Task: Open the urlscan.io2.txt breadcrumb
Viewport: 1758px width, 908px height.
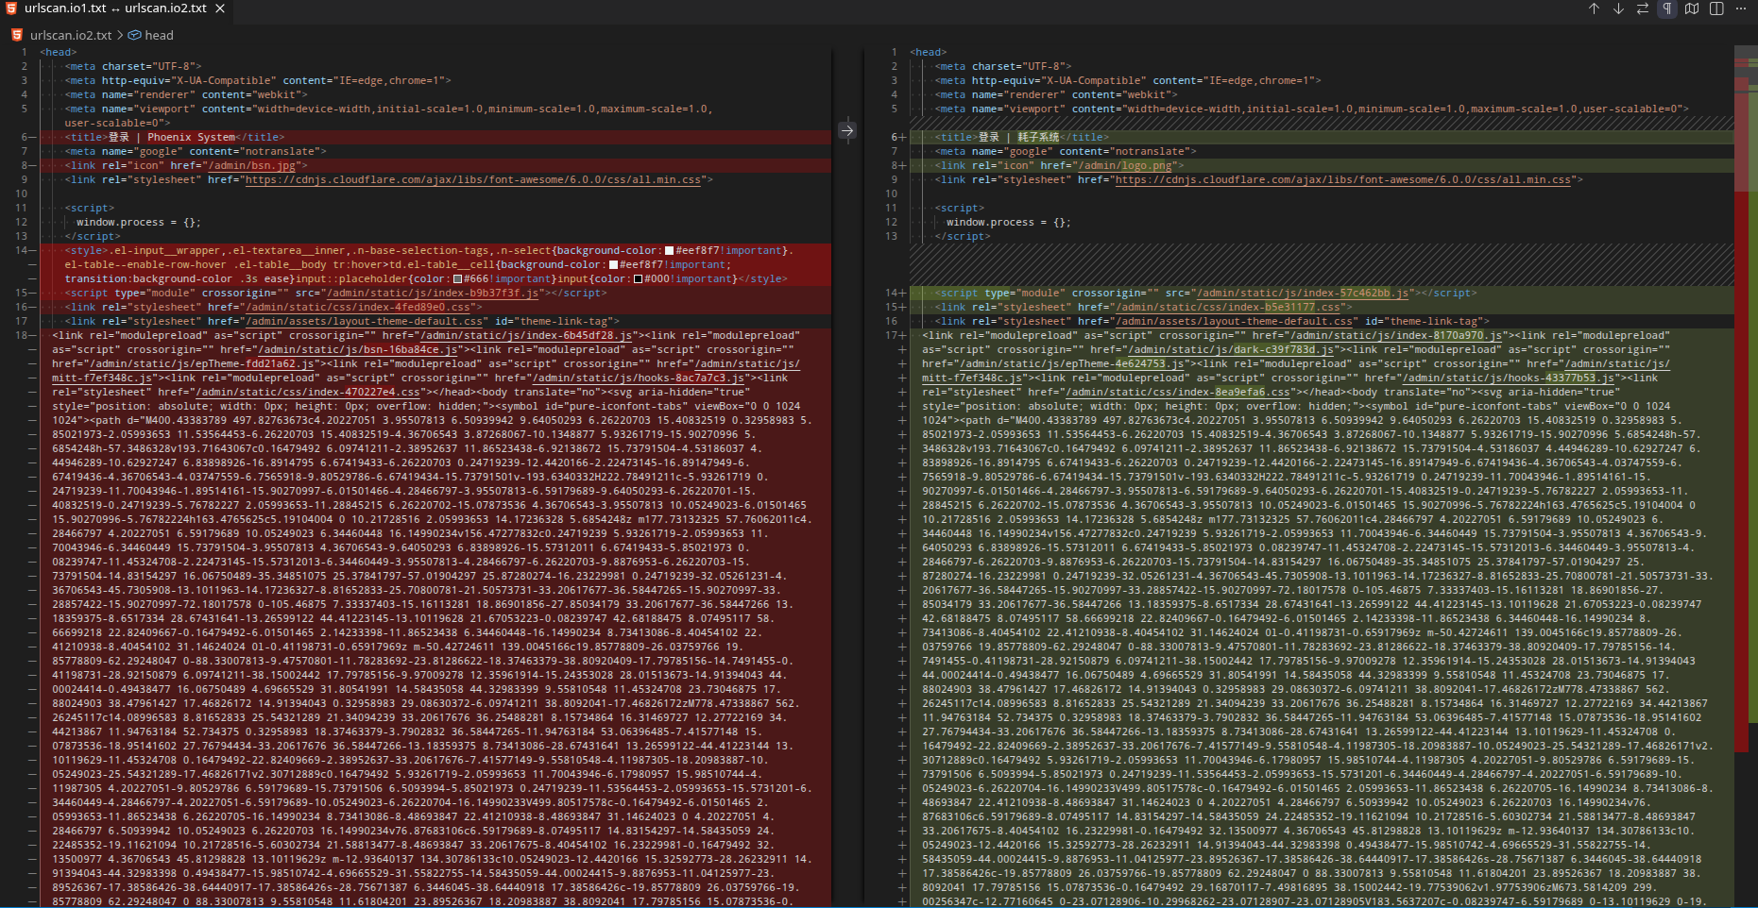Action: 71,35
